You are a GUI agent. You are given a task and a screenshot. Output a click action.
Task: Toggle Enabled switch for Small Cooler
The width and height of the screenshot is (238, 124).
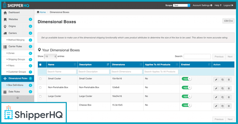pyautogui.click(x=186, y=79)
